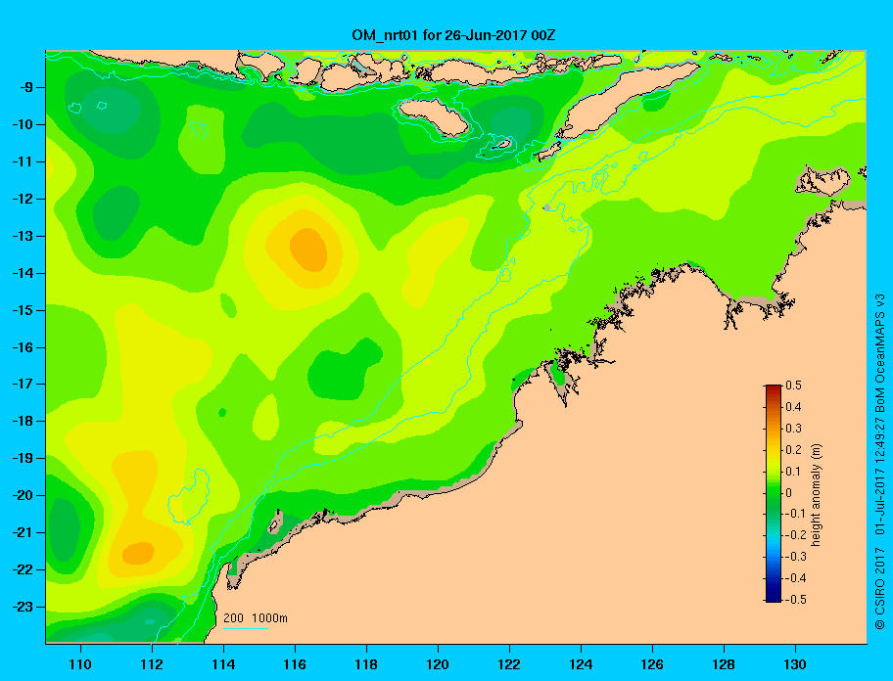Click latitude axis label "-15"
The width and height of the screenshot is (893, 681).
25,310
